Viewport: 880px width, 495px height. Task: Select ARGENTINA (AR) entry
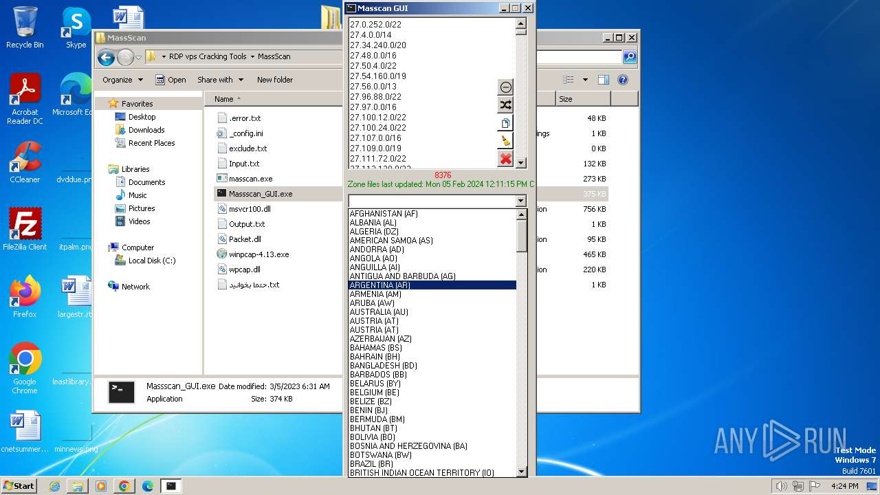coord(432,285)
